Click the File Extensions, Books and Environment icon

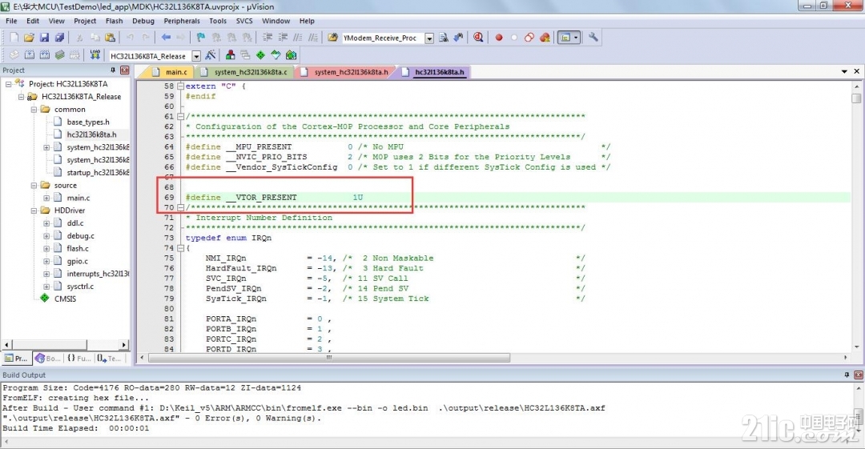(x=230, y=55)
